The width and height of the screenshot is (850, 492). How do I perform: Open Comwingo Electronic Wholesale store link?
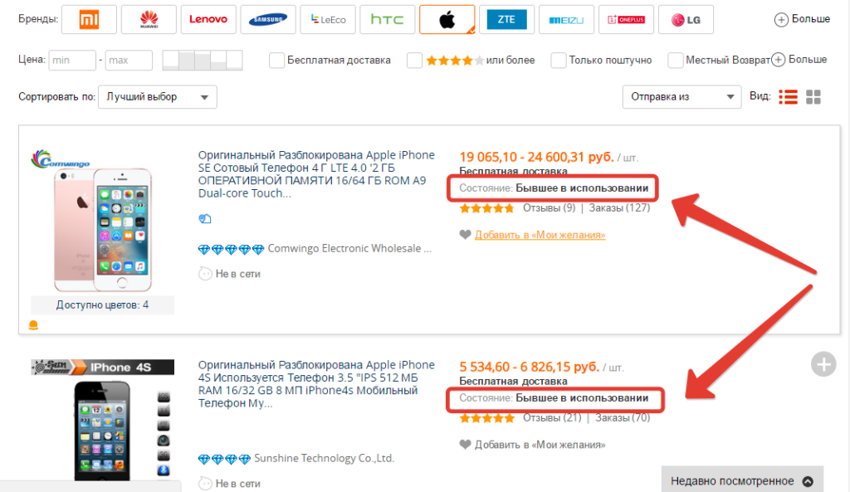(x=349, y=248)
